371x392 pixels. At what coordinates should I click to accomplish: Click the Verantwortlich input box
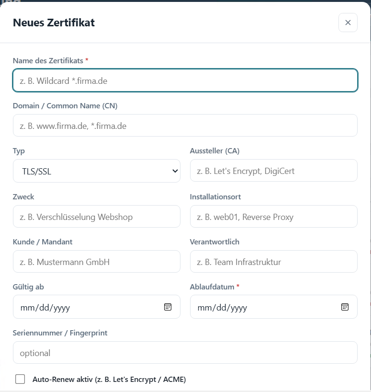(274, 262)
